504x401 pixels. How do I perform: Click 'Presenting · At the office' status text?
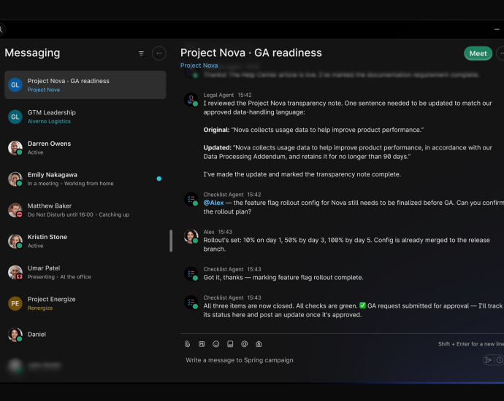pyautogui.click(x=59, y=277)
